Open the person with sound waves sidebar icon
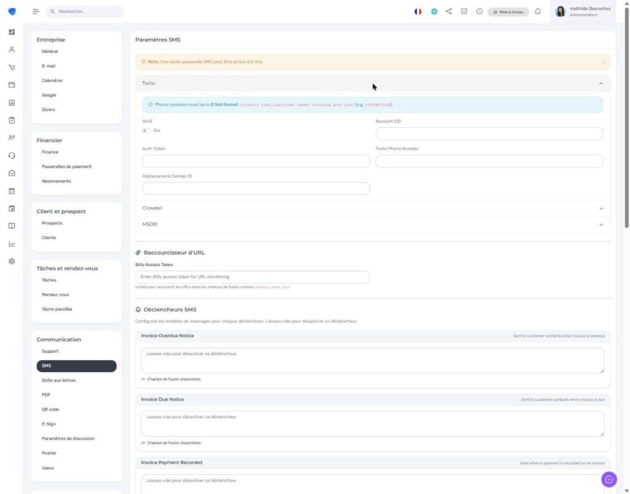This screenshot has width=630, height=494. point(12,138)
